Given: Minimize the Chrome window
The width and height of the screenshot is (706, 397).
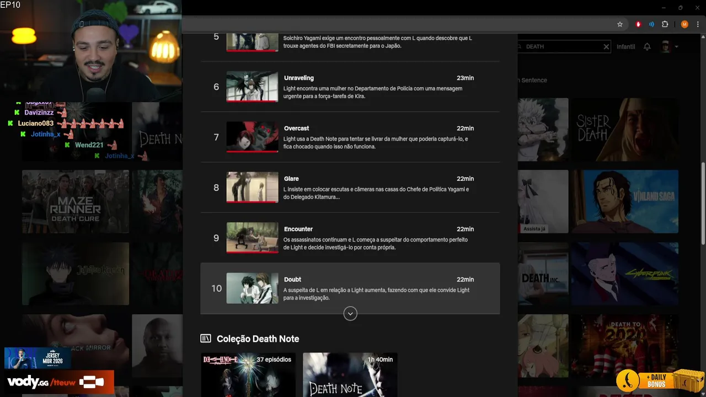Looking at the screenshot, I should [x=664, y=8].
